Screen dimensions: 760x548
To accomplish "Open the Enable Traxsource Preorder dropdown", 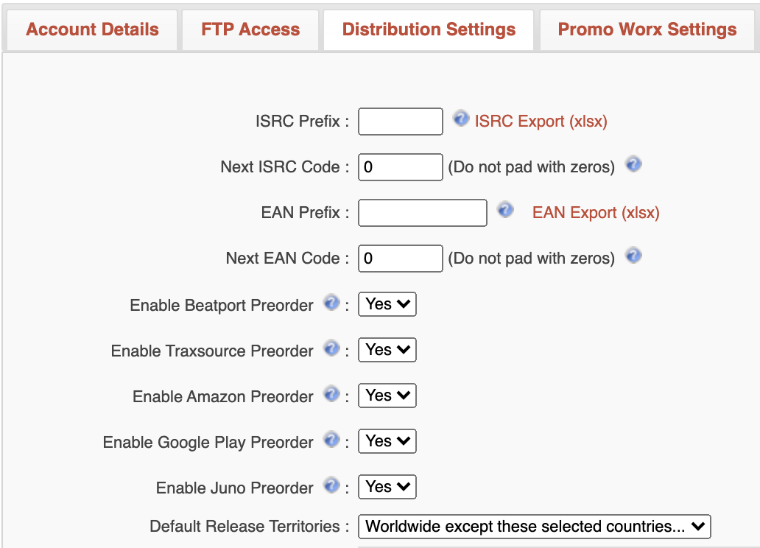I will coord(387,350).
